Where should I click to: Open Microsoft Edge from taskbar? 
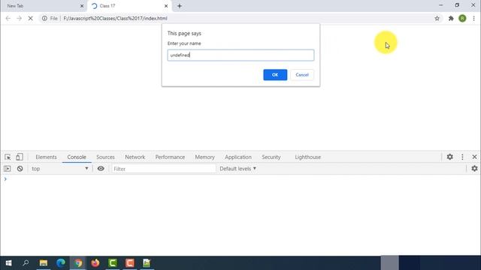point(61,263)
